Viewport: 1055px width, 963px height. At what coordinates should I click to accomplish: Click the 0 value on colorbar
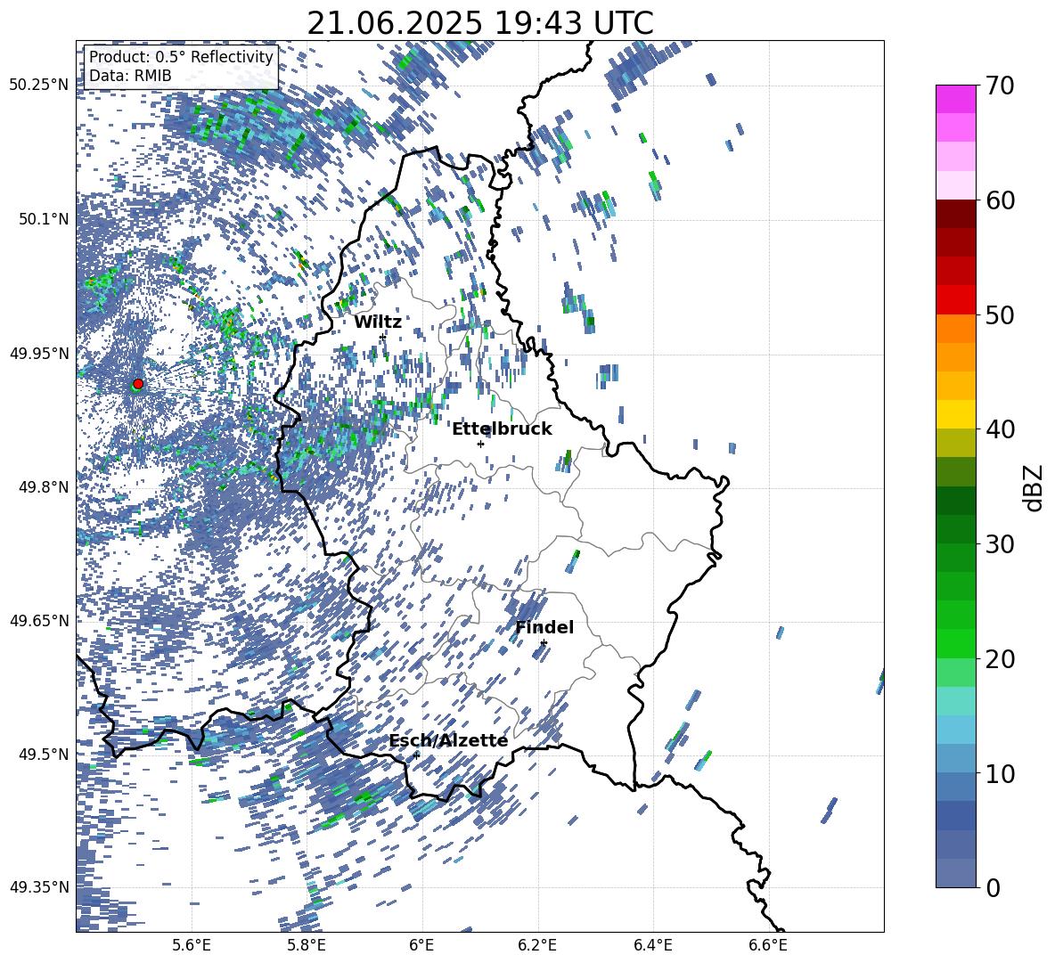coord(994,887)
